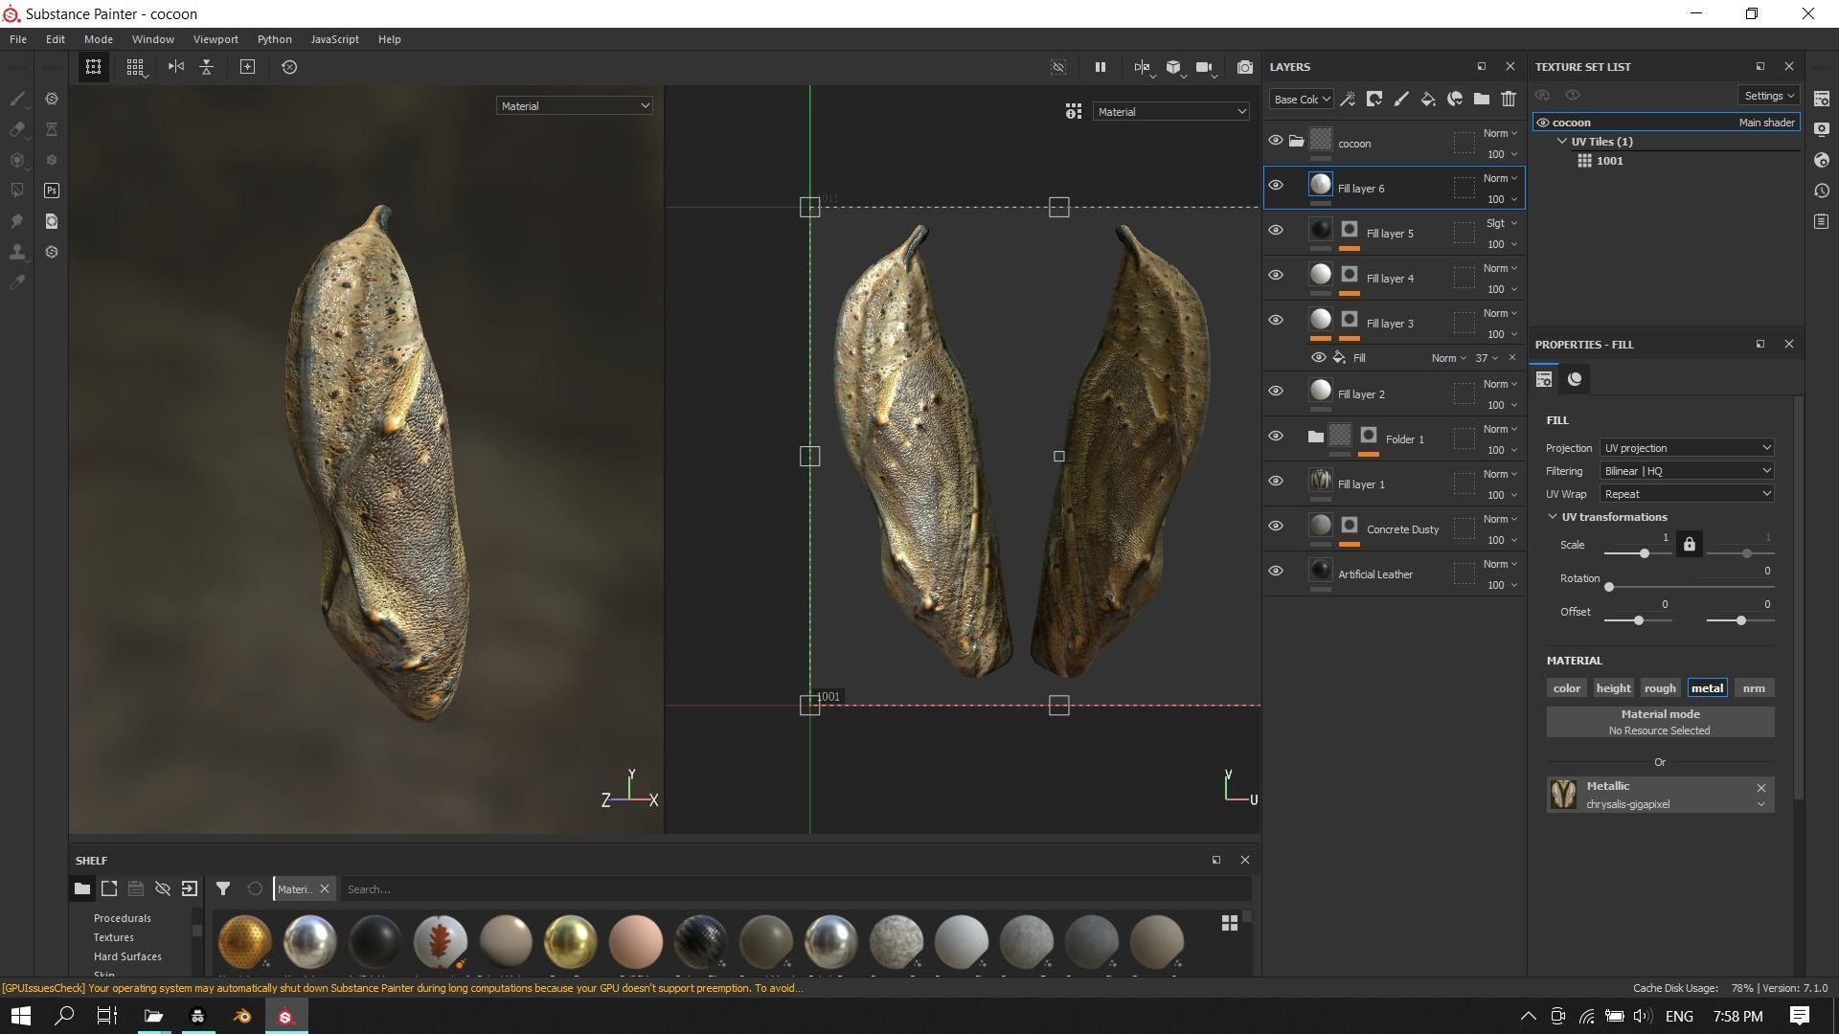Add an effect with magic wand icon
Image resolution: width=1839 pixels, height=1034 pixels.
(x=1348, y=99)
